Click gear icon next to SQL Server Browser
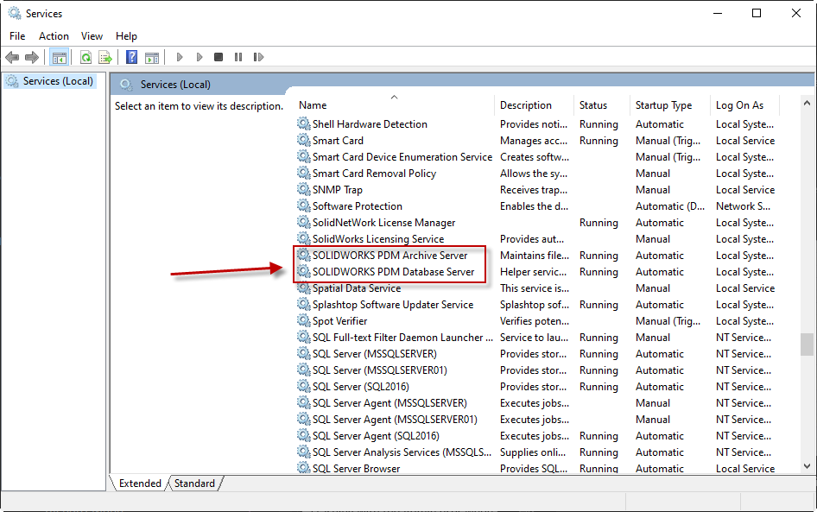Image resolution: width=817 pixels, height=512 pixels. [304, 468]
